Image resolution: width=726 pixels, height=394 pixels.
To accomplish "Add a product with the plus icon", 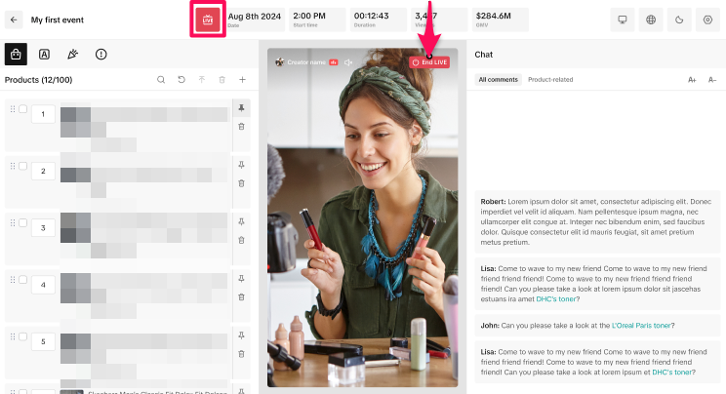I will click(x=242, y=79).
